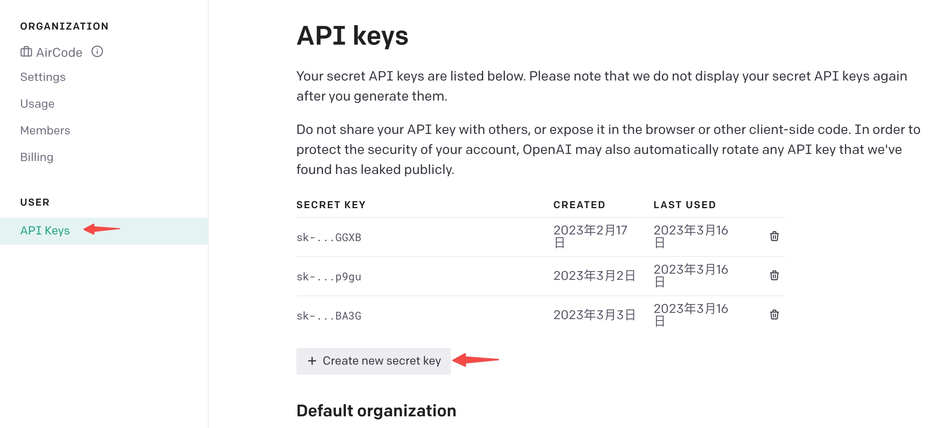Click the plus icon in Create new secret key

[312, 361]
